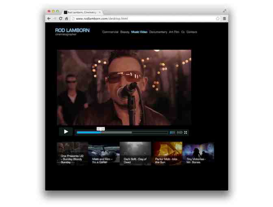This screenshot has width=273, height=207.
Task: Select U2 Sunday Bloody Sunday thumbnail
Action: tap(72, 153)
